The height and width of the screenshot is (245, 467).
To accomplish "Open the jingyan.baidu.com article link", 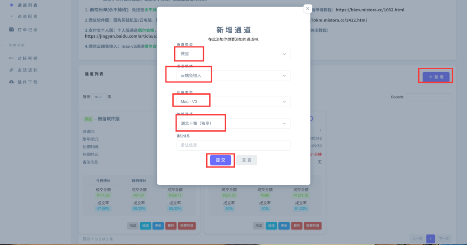I will 121,36.
